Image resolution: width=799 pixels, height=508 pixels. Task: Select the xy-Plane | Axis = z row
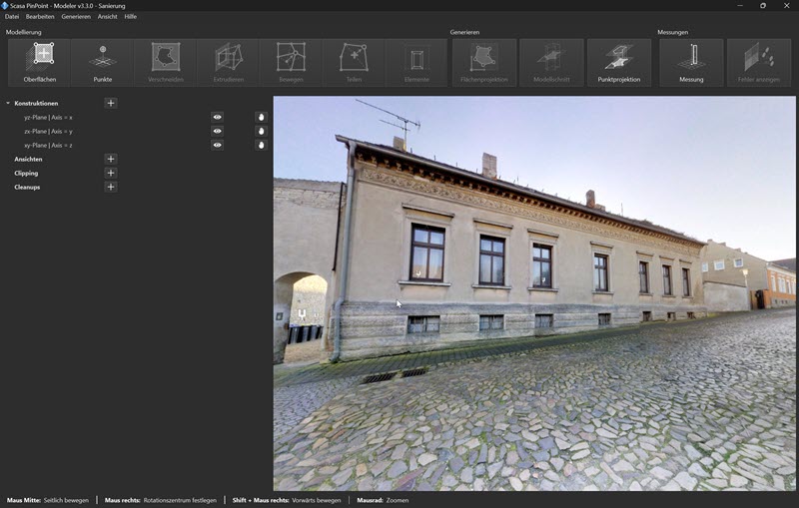coord(48,145)
